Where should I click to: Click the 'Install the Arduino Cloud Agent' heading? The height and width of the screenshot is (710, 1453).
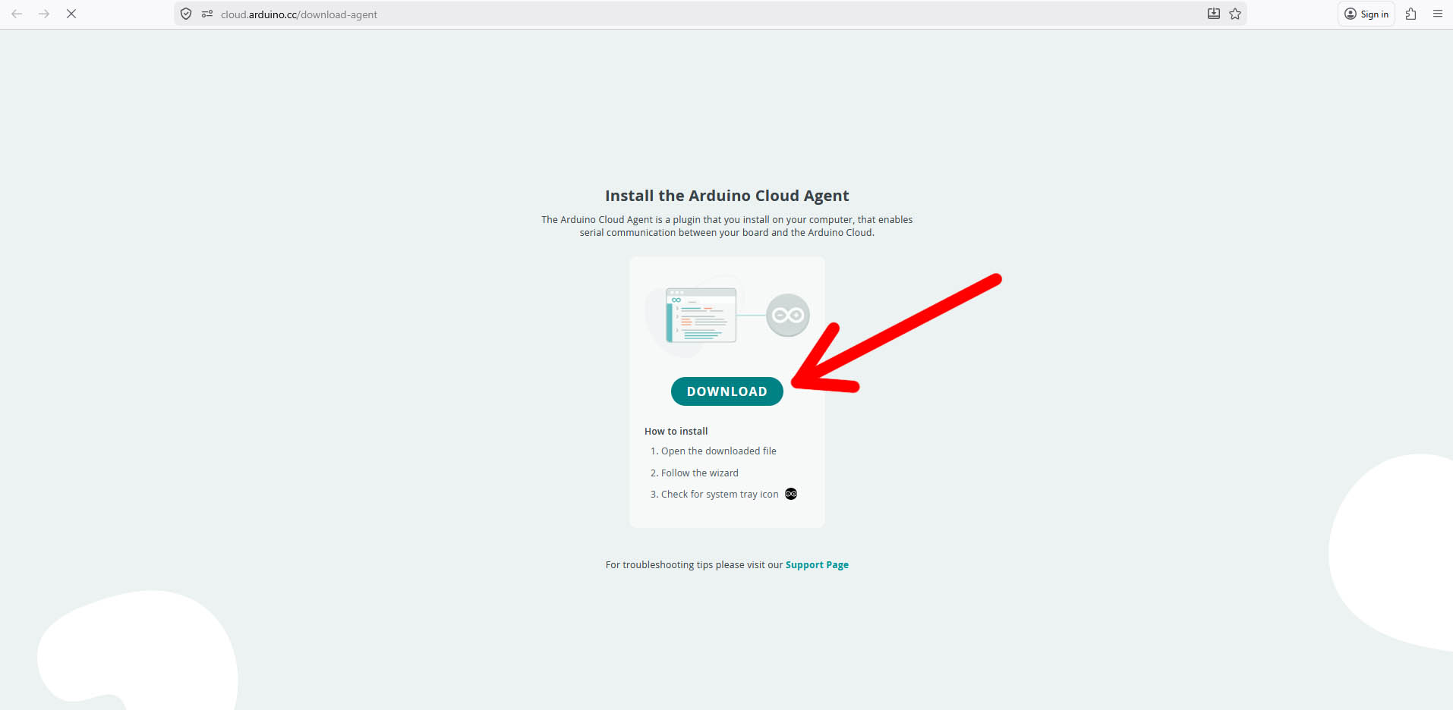click(x=727, y=196)
